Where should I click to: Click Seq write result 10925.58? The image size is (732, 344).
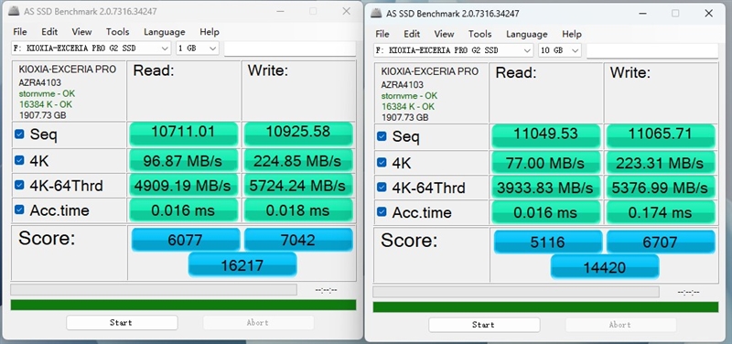[298, 134]
